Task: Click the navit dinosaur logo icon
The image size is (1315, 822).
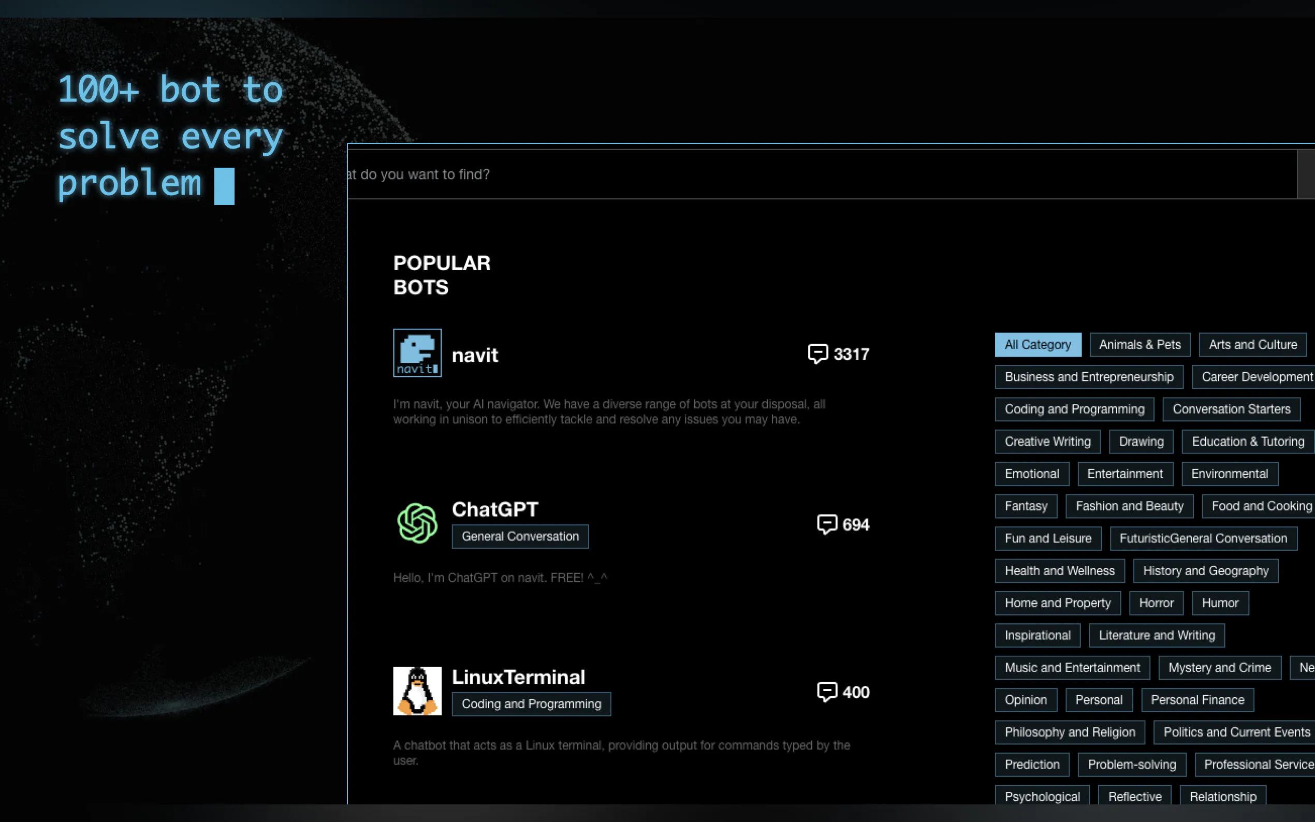Action: [x=417, y=353]
